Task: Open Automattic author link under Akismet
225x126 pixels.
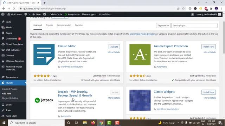Action: coord(162,67)
